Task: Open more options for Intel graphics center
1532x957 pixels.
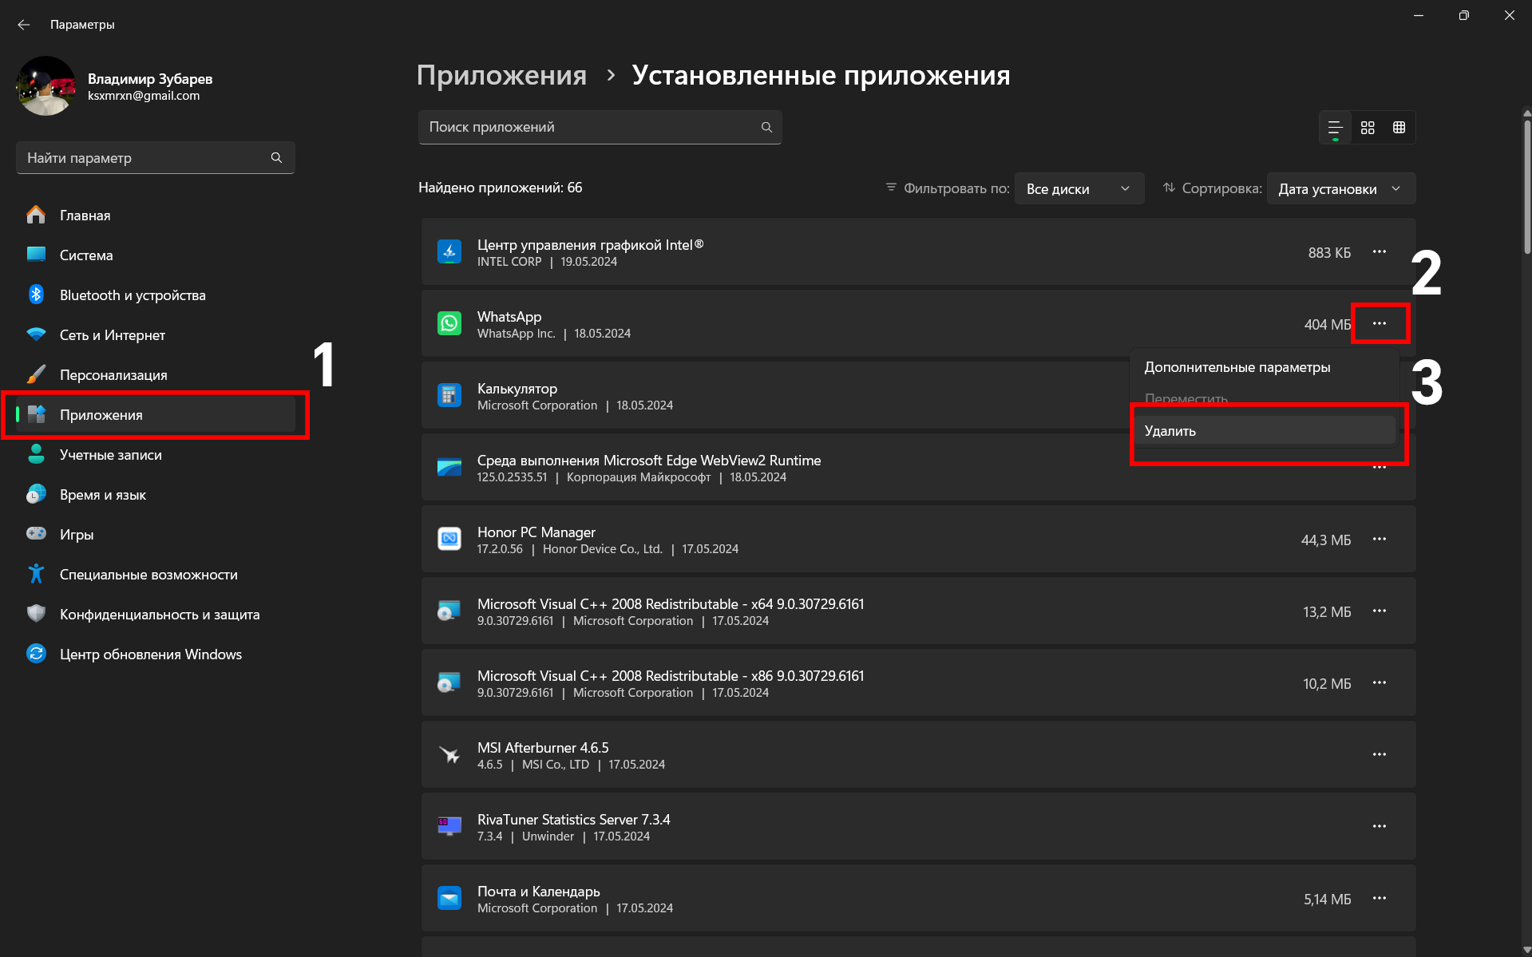Action: [1380, 252]
